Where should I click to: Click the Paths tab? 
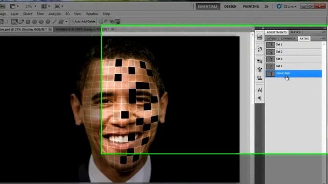(x=304, y=39)
